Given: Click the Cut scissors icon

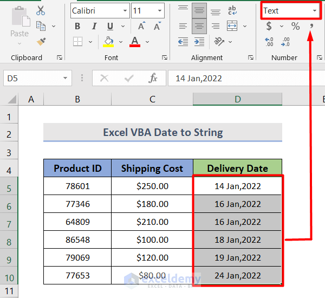Looking at the screenshot, I should pos(41,10).
